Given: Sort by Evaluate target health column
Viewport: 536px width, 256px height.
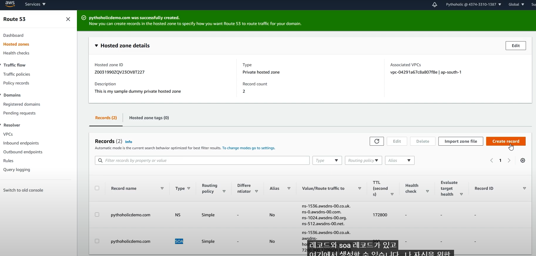Looking at the screenshot, I should coord(461,194).
